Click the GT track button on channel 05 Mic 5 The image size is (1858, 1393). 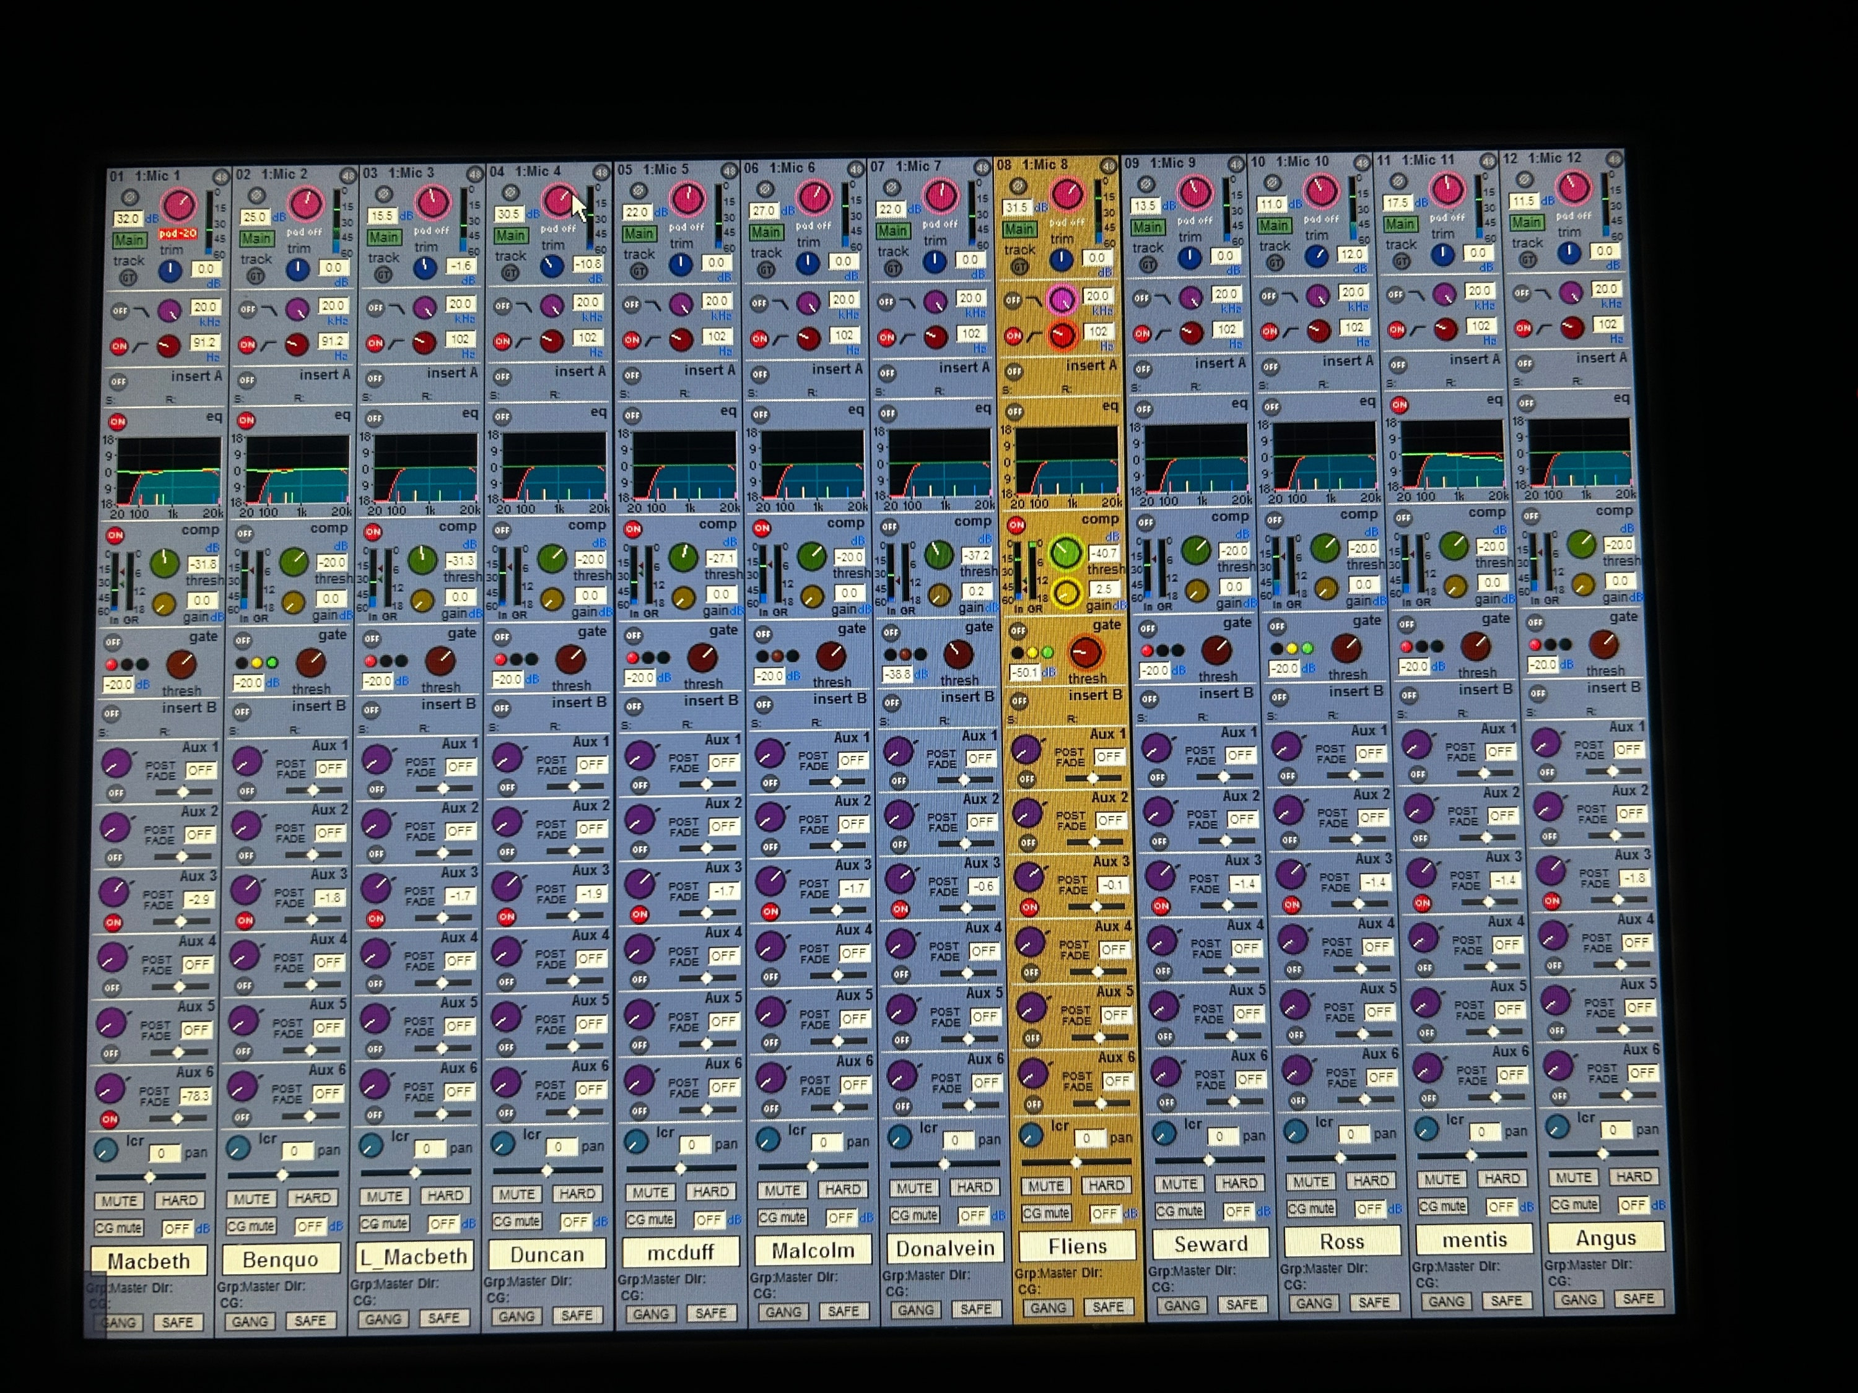pos(639,271)
